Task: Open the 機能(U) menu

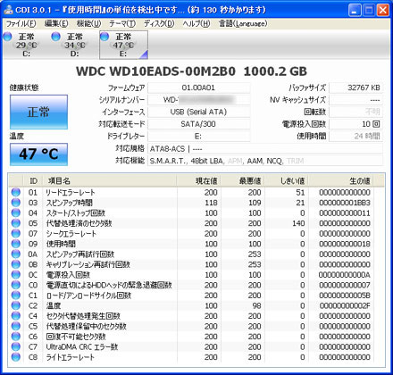Action: 88,23
